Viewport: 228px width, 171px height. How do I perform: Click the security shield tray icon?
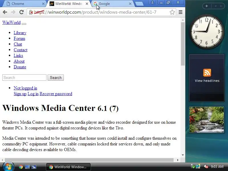(x=193, y=166)
